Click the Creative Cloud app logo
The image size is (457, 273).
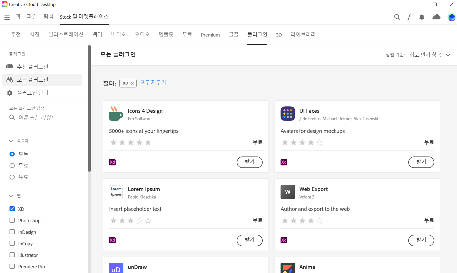[x=5, y=4]
